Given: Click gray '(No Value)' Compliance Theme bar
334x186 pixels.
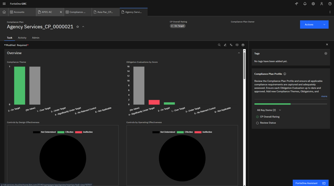Looking at the screenshot, I should 35,85.
